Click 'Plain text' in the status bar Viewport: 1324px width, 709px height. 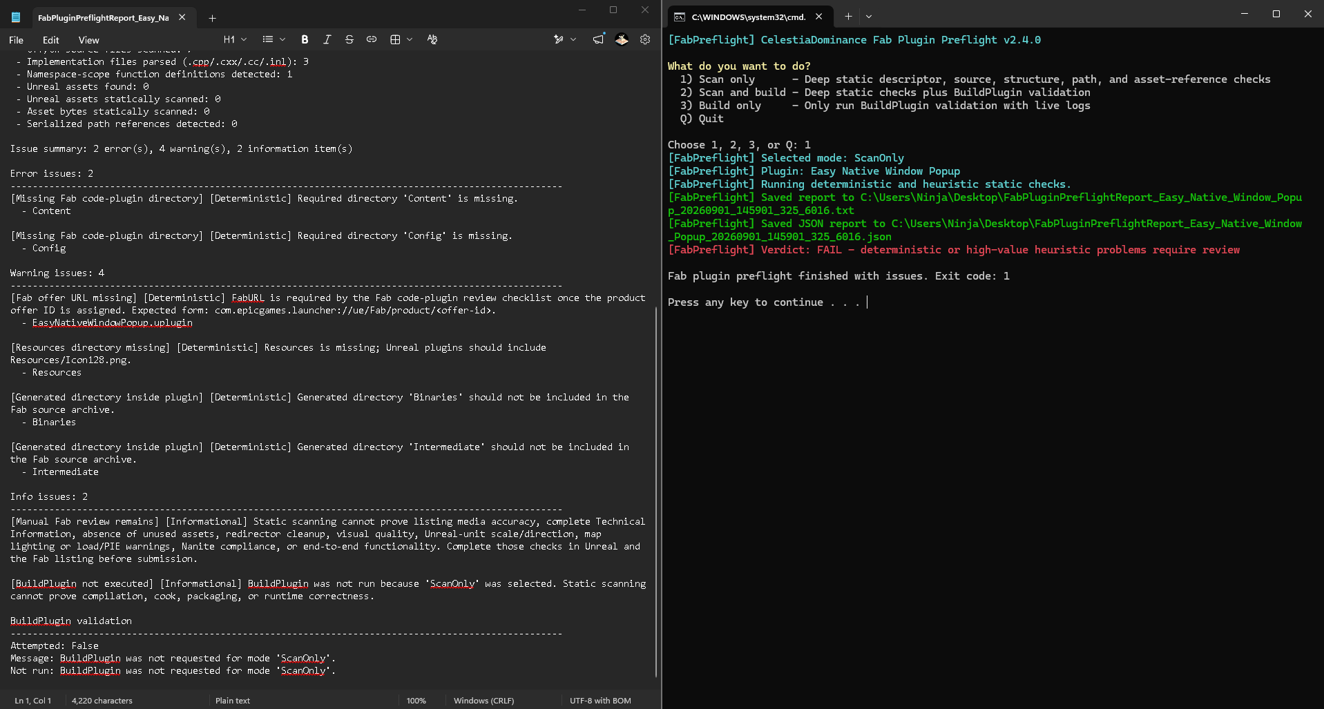[233, 700]
